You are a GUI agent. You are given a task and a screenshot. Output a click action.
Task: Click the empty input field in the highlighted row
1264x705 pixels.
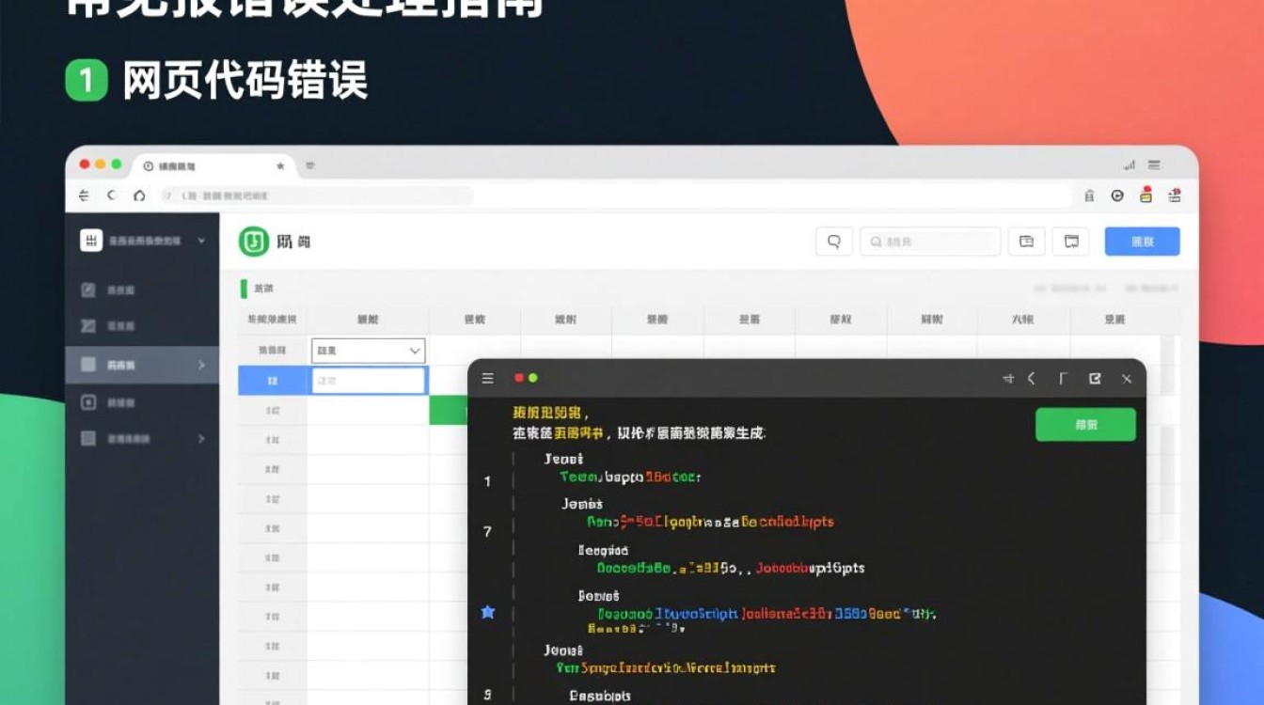click(367, 380)
